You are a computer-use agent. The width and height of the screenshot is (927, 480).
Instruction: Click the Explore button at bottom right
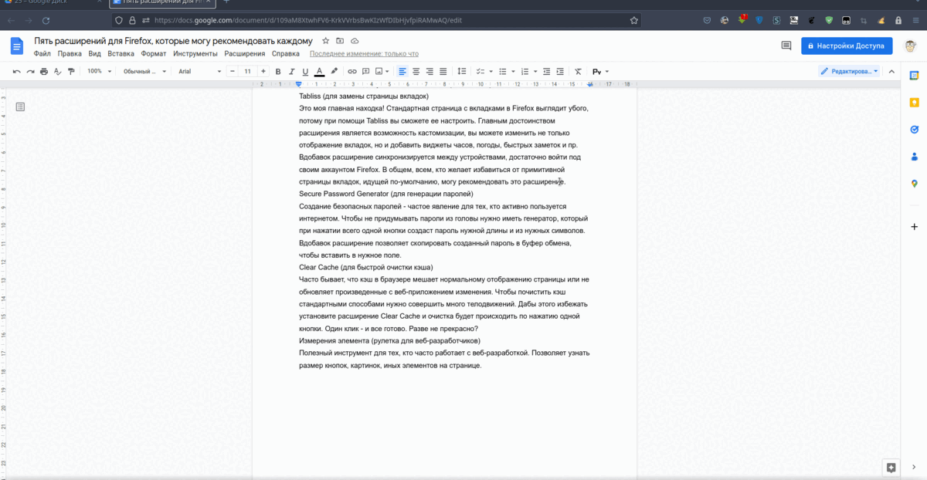[891, 468]
